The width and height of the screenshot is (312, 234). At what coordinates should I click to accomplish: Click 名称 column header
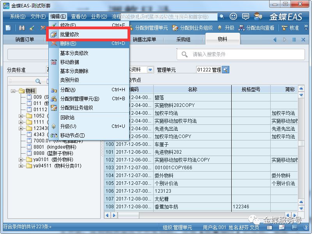tap(192, 89)
